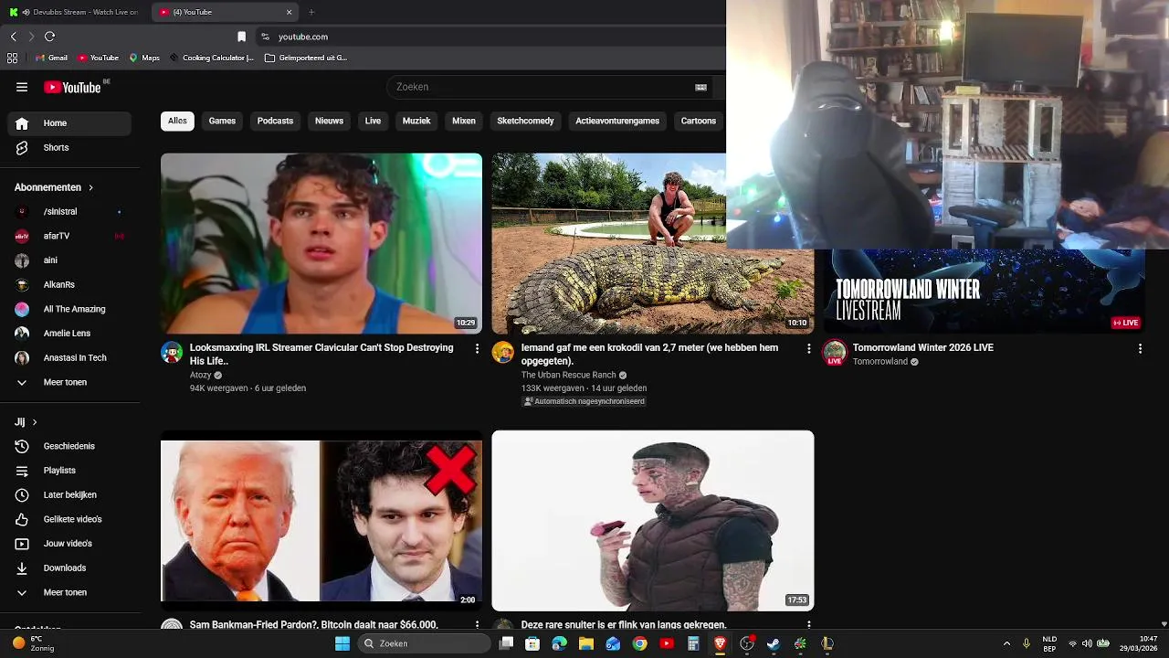Screen dimensions: 1169x658
Task: Open Cooking Calculator bookmark
Action: pos(211,58)
